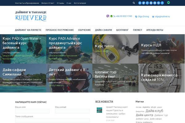Image resolution: width=185 pixels, height=123 pixels.
Task: Select the Дайв сафари tag
Action: point(156,119)
